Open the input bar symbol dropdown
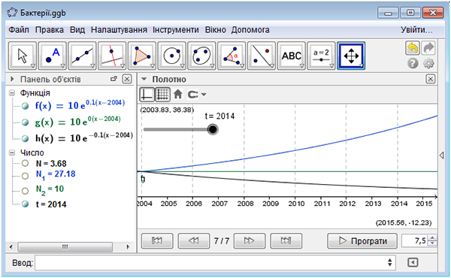The height and width of the screenshot is (278, 451). click(x=389, y=262)
